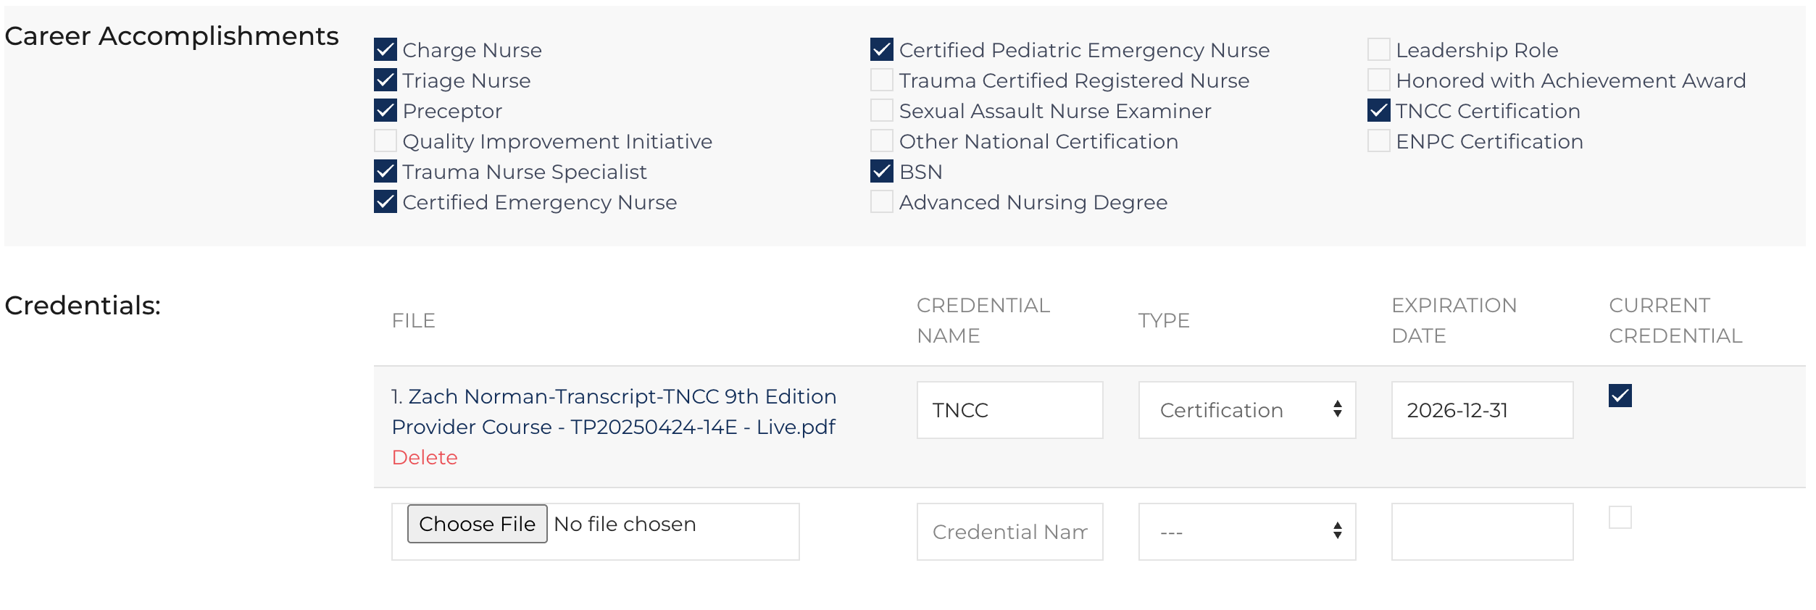Uncheck the BSN checkbox
This screenshot has width=1816, height=610.
pos(882,172)
